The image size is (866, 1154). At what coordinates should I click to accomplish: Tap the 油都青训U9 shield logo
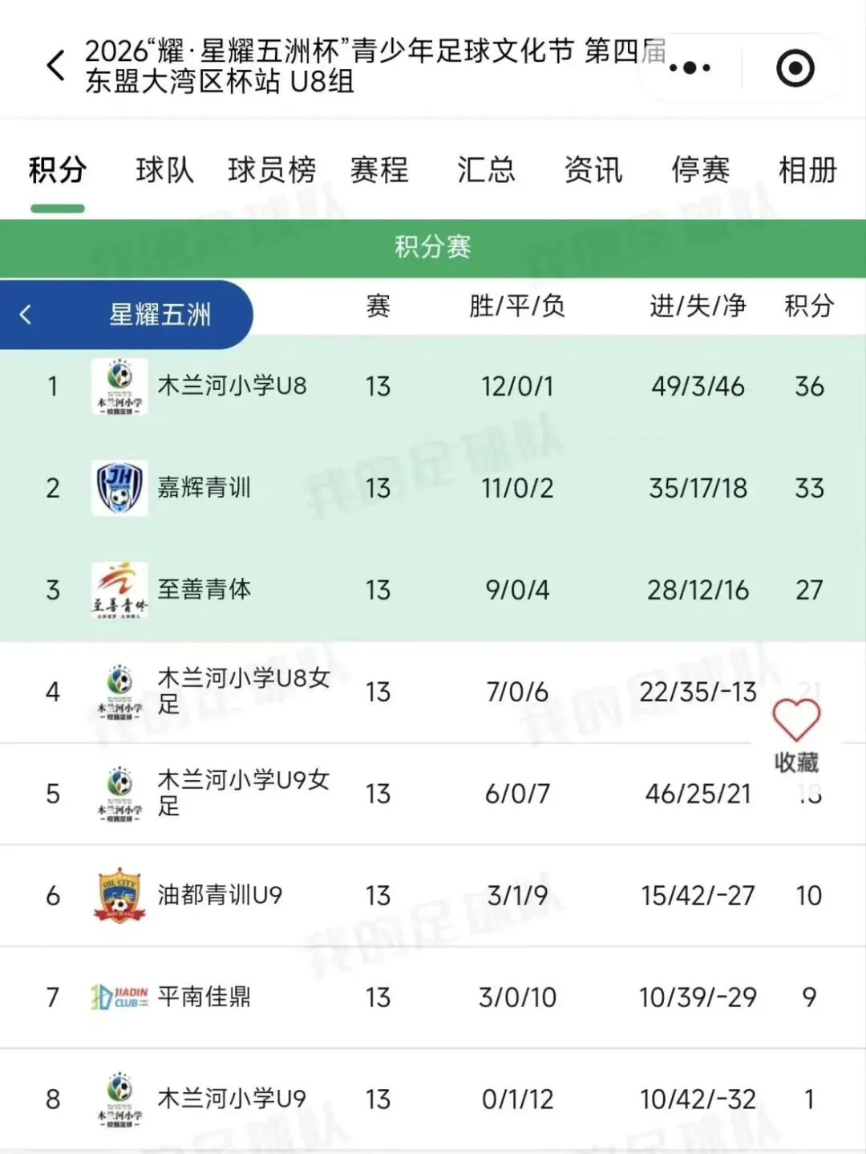[119, 895]
